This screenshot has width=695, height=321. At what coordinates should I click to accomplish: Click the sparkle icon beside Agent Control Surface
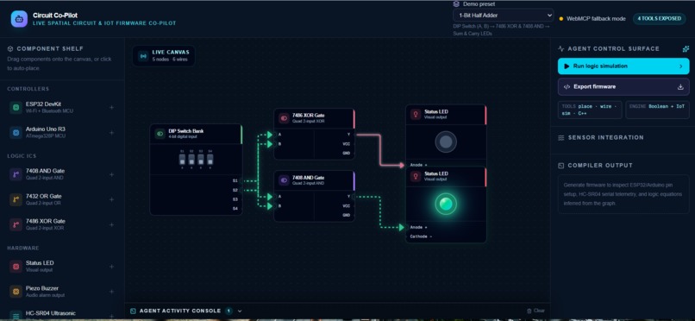(686, 49)
